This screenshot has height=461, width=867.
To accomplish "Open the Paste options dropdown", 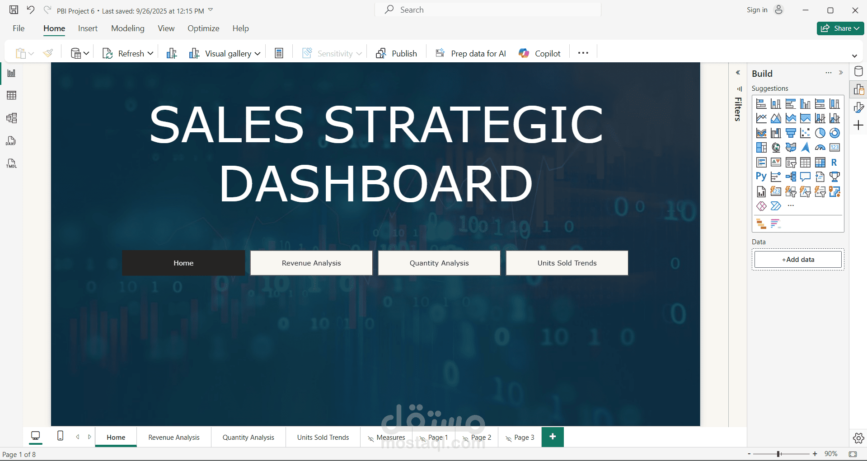I will coord(31,54).
